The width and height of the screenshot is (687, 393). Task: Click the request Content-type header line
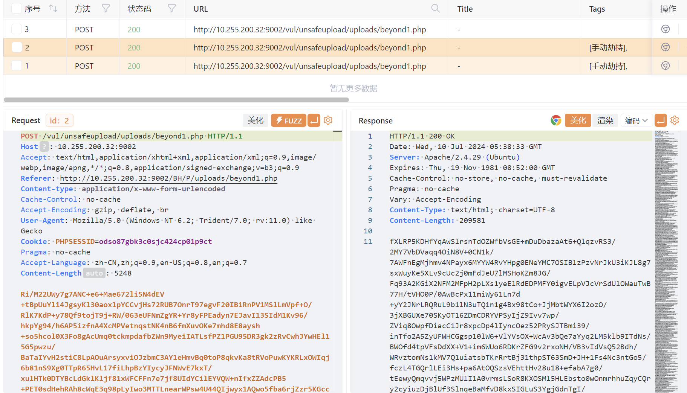coord(123,189)
